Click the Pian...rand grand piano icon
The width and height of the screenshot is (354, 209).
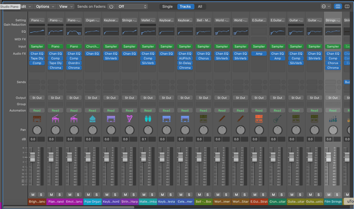point(55,119)
